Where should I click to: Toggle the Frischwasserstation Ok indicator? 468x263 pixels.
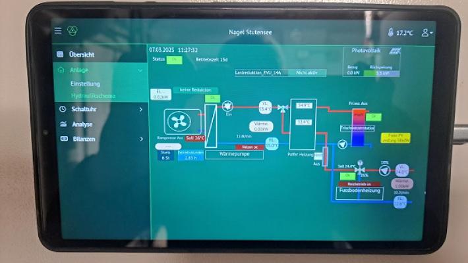tap(373, 116)
